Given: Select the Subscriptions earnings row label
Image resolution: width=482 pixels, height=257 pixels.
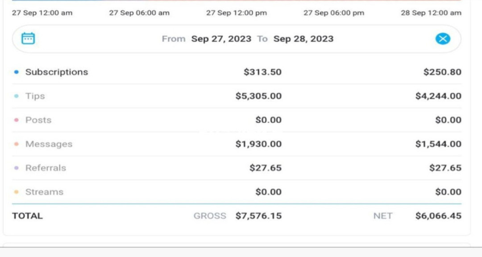Looking at the screenshot, I should click(x=57, y=72).
